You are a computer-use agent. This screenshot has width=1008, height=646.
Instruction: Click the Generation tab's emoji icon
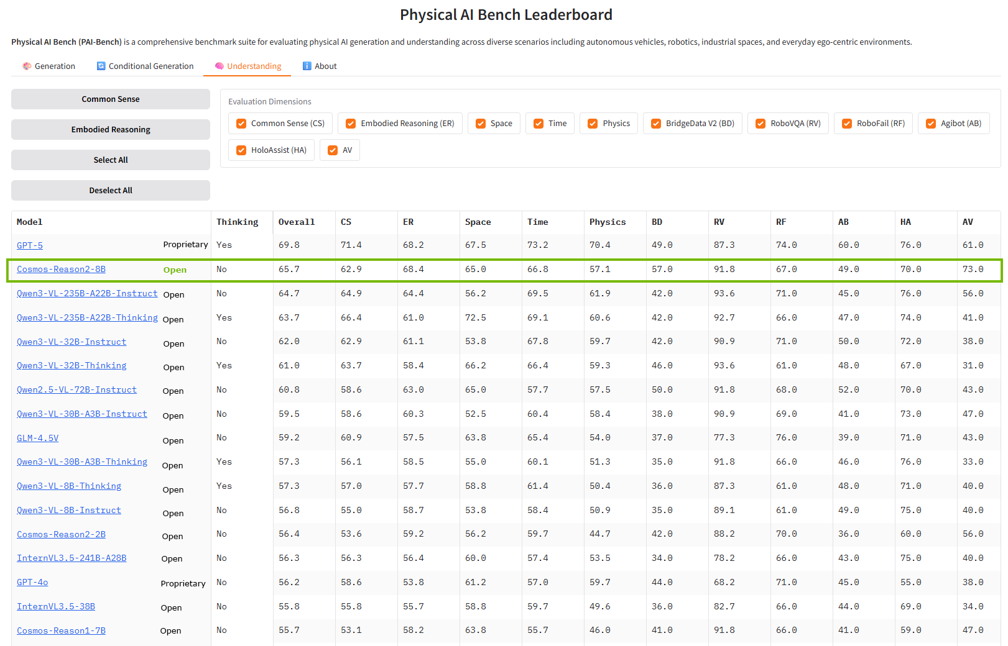click(27, 66)
